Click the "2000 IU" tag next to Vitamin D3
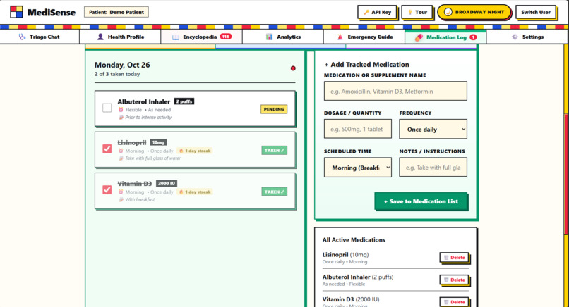Image resolution: width=569 pixels, height=307 pixels. (167, 184)
